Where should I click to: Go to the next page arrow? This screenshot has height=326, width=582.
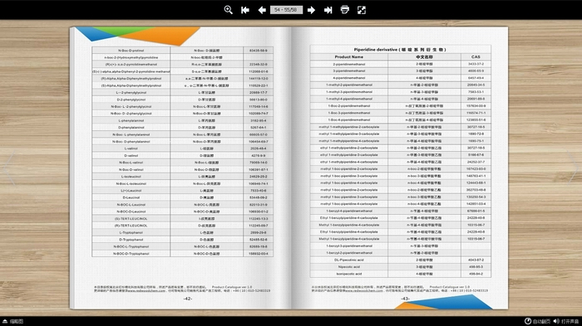312,10
